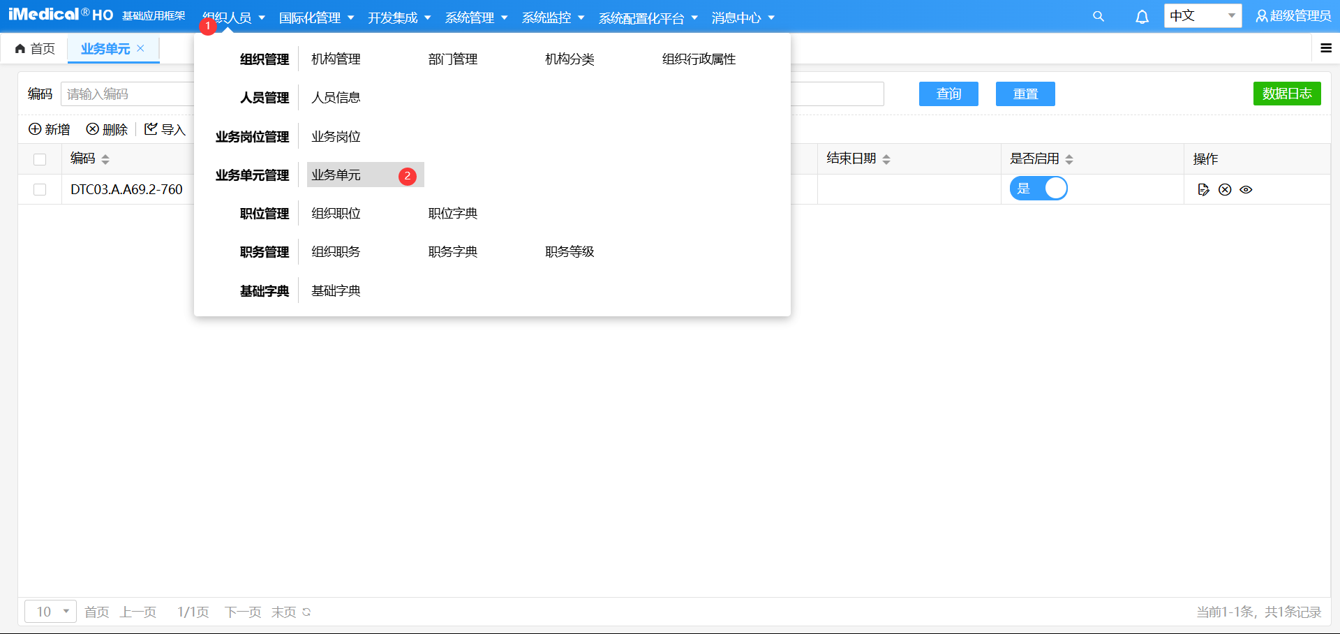Viewport: 1340px width, 634px height.
Task: Click the pagination refresh icon
Action: pyautogui.click(x=306, y=612)
